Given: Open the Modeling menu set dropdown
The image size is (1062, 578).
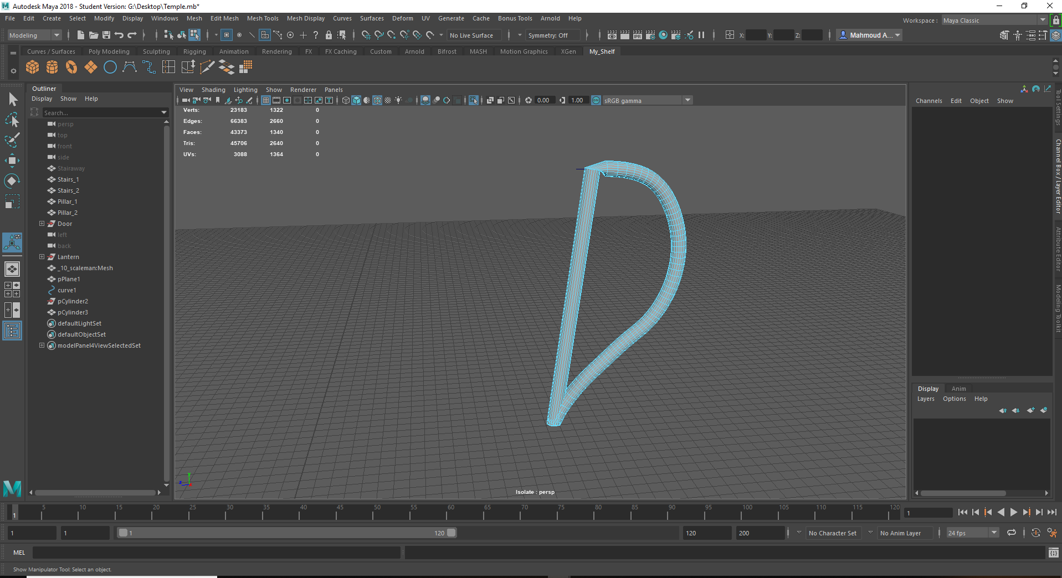Looking at the screenshot, I should point(34,35).
